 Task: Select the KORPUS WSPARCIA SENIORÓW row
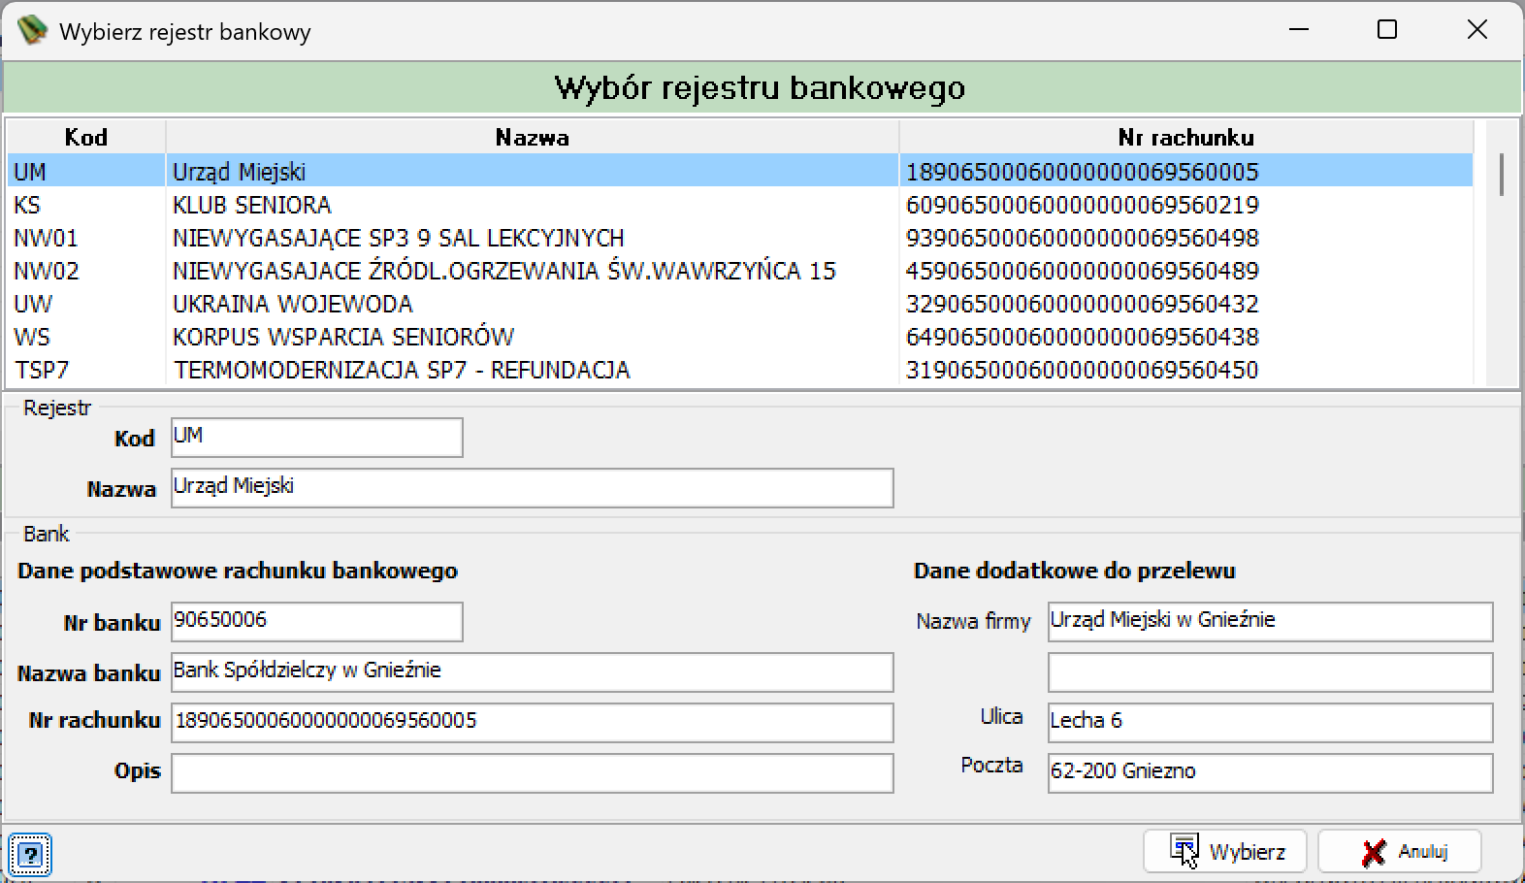pyautogui.click(x=740, y=337)
